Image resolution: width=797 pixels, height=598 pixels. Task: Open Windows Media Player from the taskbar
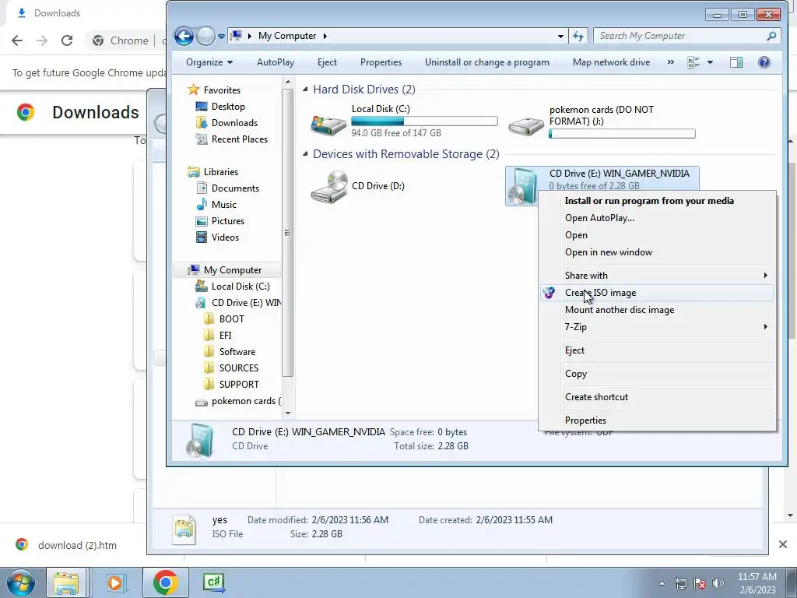tap(116, 582)
